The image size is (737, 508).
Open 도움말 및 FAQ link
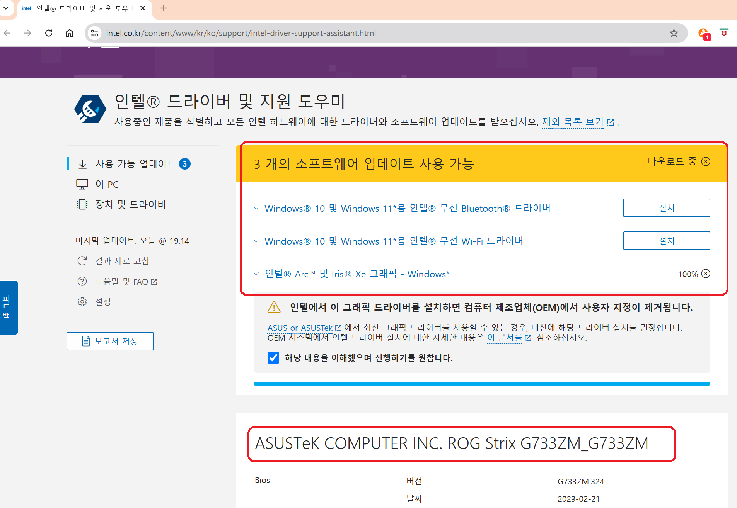coord(126,282)
